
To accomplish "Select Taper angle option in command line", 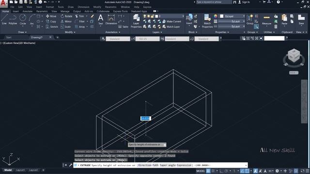I will point(168,165).
